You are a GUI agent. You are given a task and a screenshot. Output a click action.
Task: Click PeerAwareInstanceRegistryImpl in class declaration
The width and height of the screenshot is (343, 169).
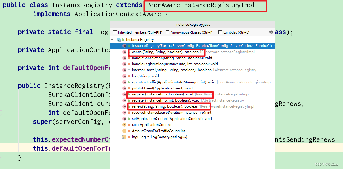(201, 5)
